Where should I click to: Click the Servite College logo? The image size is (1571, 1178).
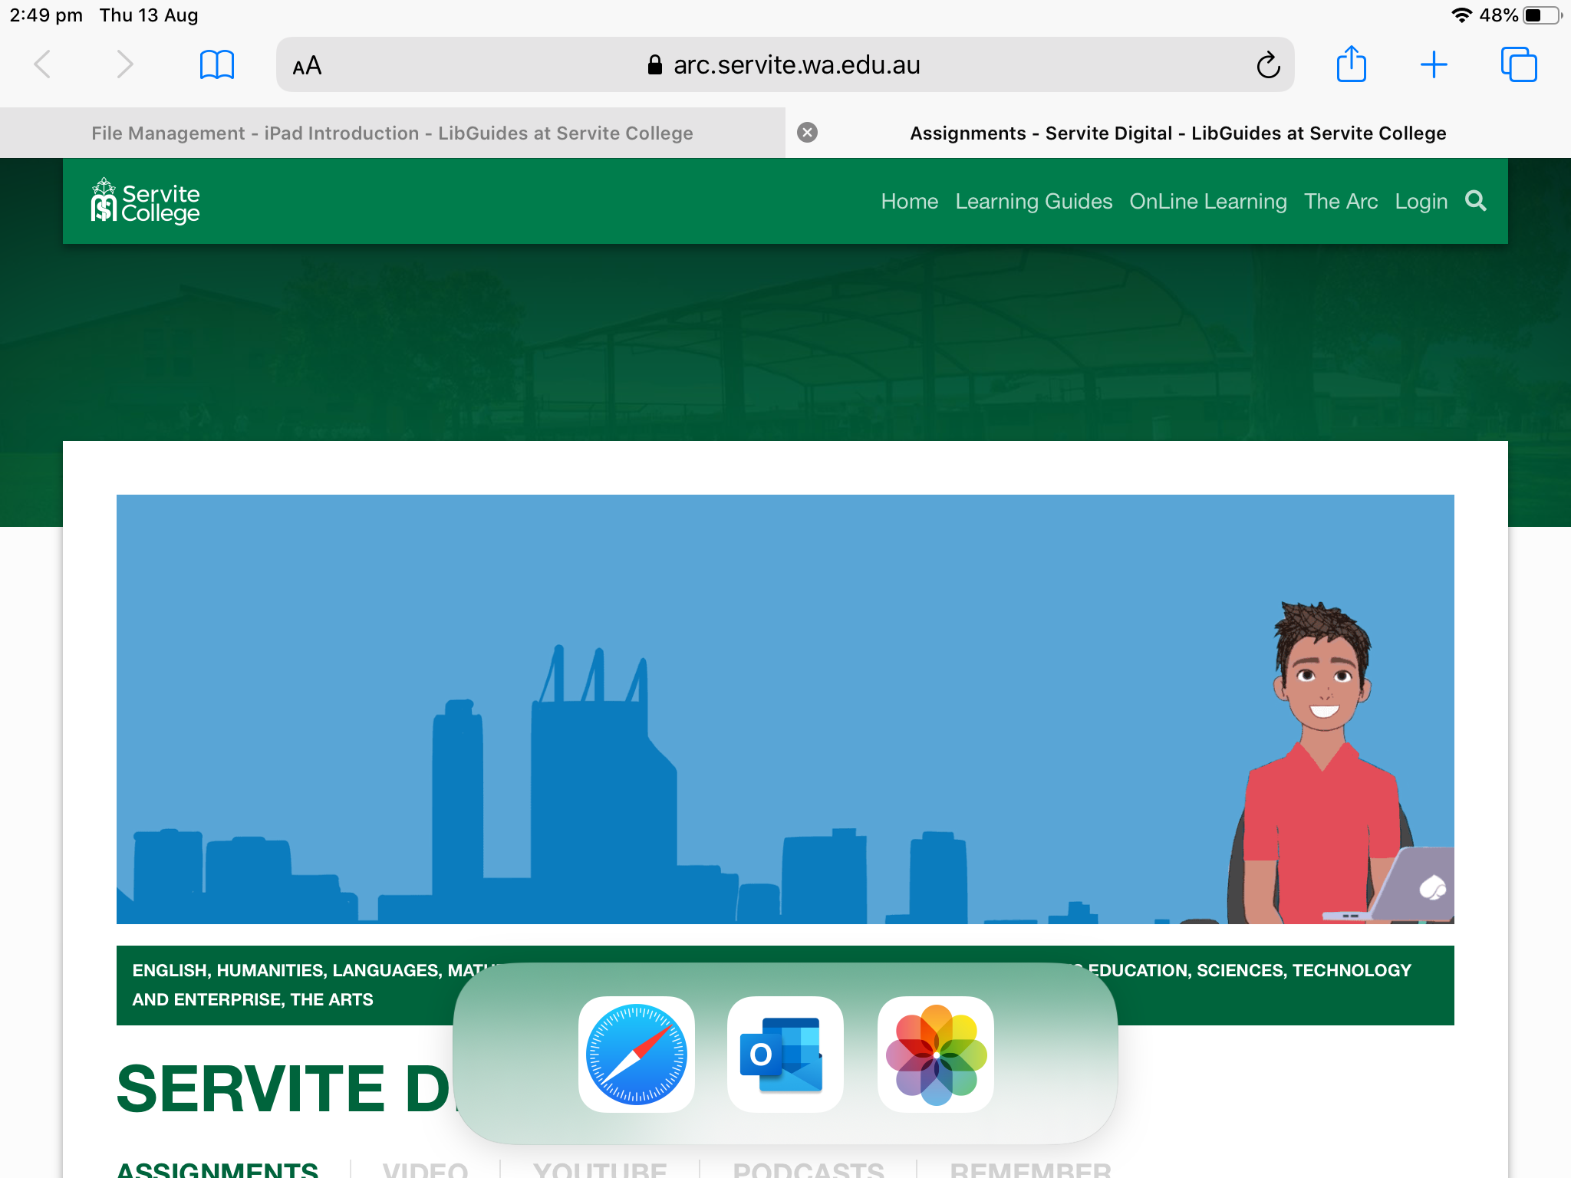point(145,202)
